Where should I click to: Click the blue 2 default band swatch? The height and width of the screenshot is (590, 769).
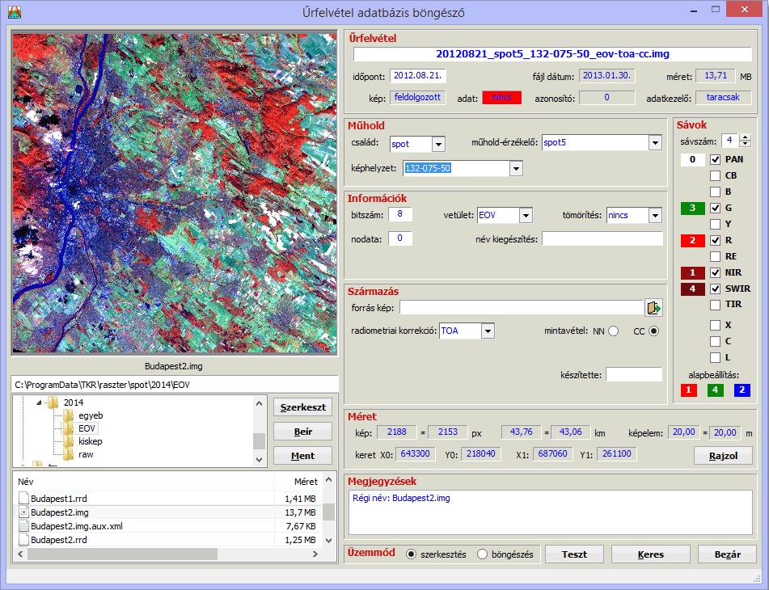(742, 390)
